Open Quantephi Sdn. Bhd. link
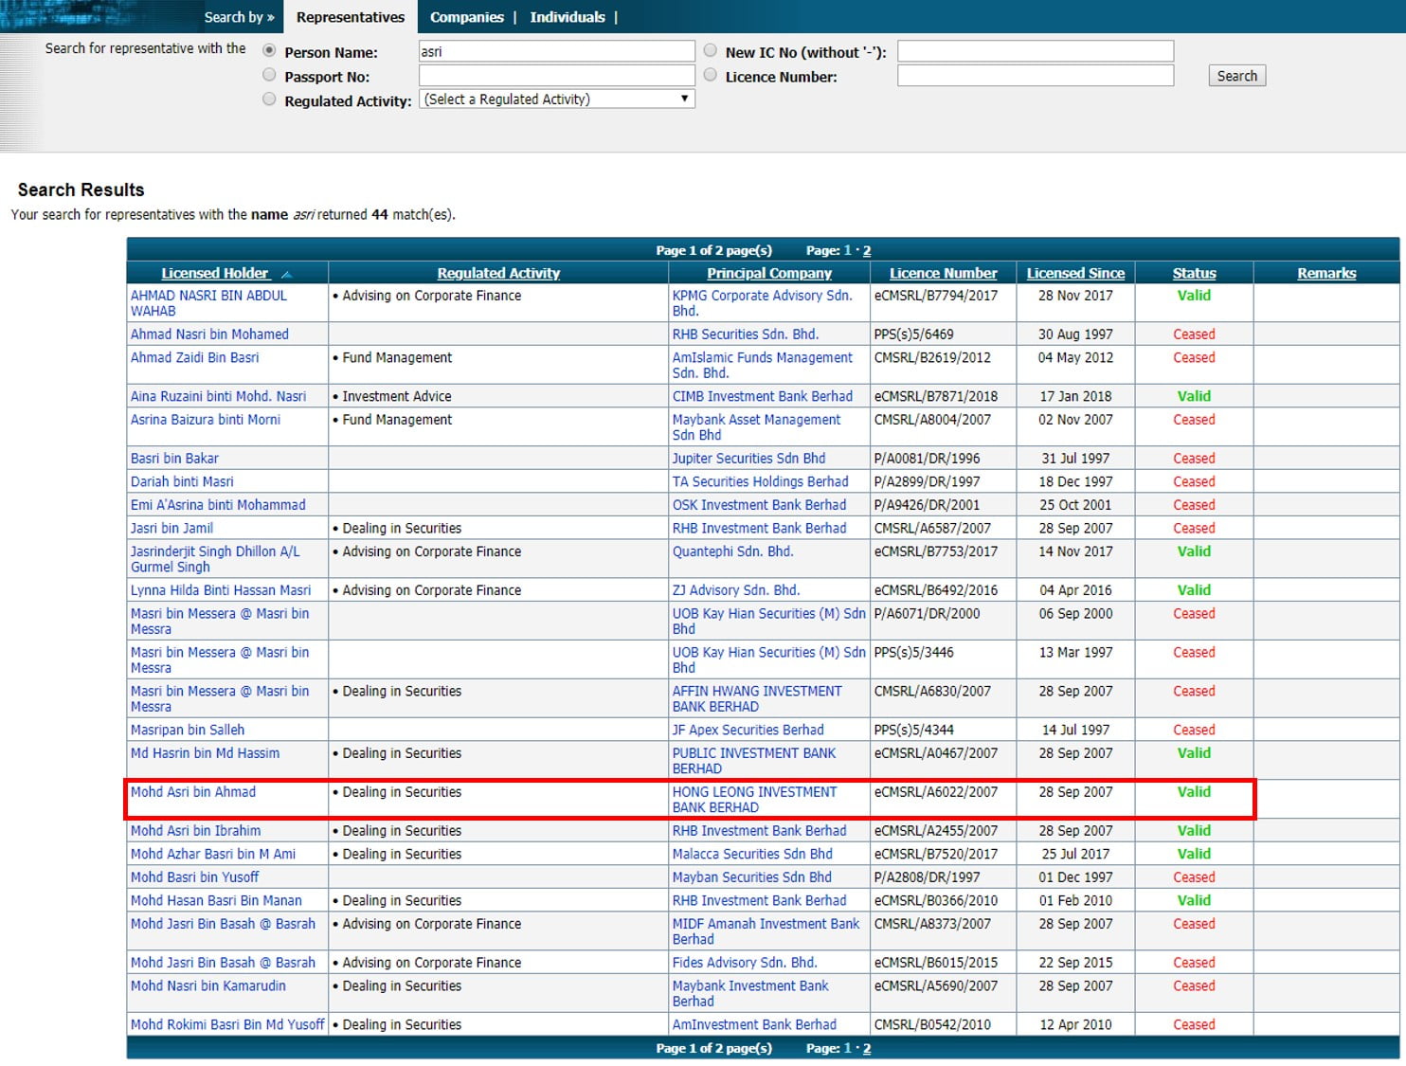Image resolution: width=1406 pixels, height=1066 pixels. coord(733,551)
